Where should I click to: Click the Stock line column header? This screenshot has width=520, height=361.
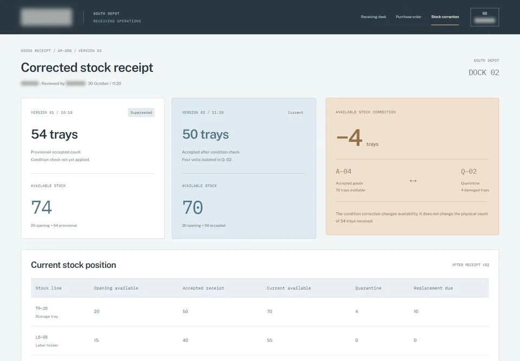(48, 288)
